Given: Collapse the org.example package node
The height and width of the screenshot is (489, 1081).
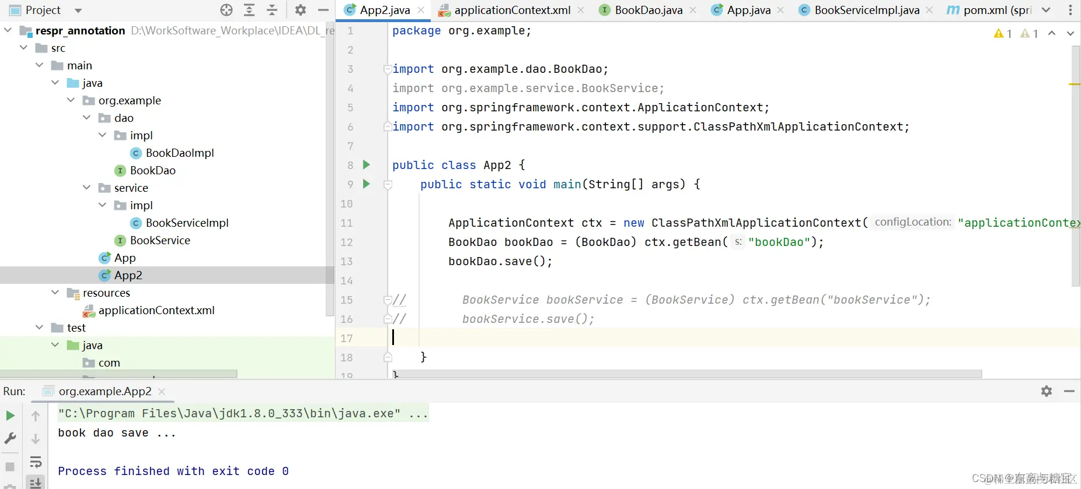Looking at the screenshot, I should [71, 100].
